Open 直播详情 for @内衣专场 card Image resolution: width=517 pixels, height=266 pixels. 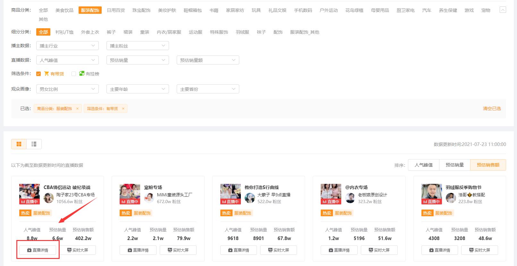339,250
